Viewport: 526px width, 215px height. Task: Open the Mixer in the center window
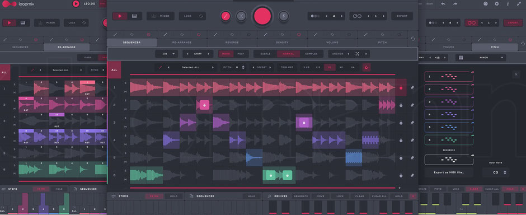tap(161, 16)
